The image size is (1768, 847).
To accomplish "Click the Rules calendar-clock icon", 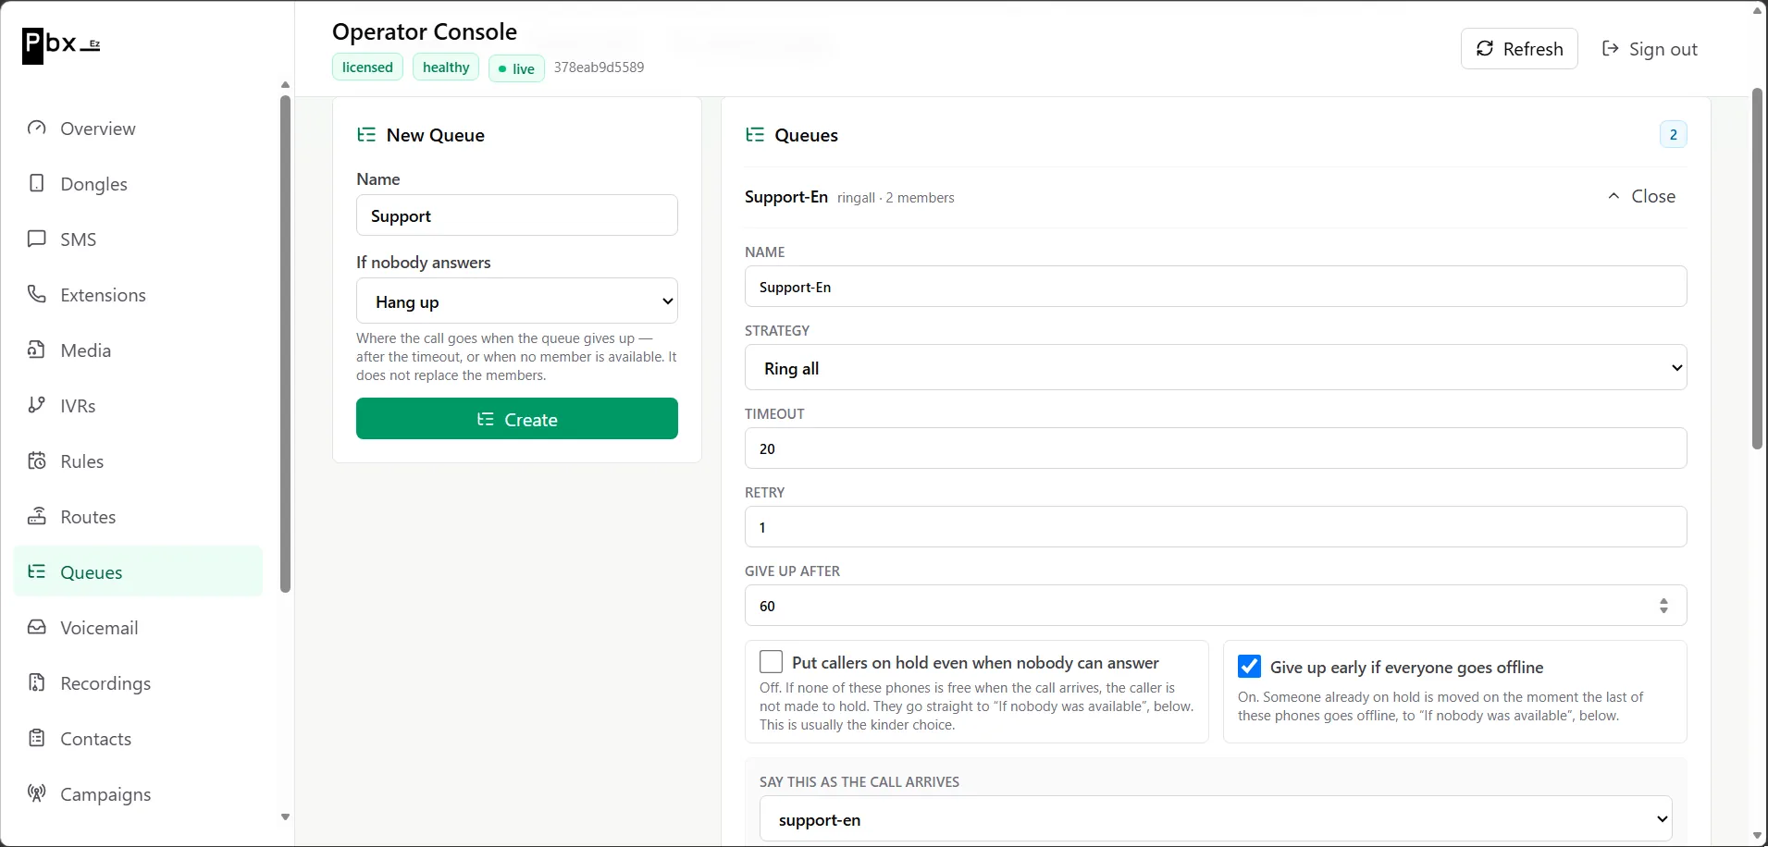I will (37, 461).
